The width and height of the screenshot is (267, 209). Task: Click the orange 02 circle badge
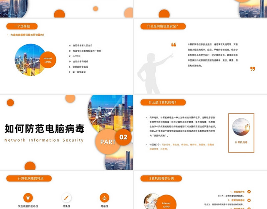click(123, 137)
